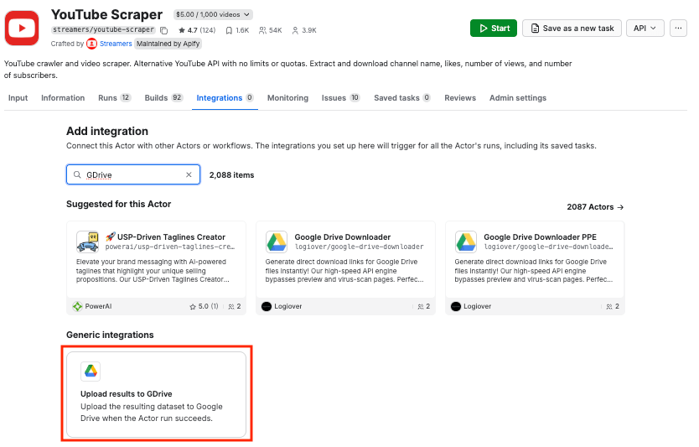Click the 4.7 star rating
This screenshot has height=447, width=699.
point(197,30)
